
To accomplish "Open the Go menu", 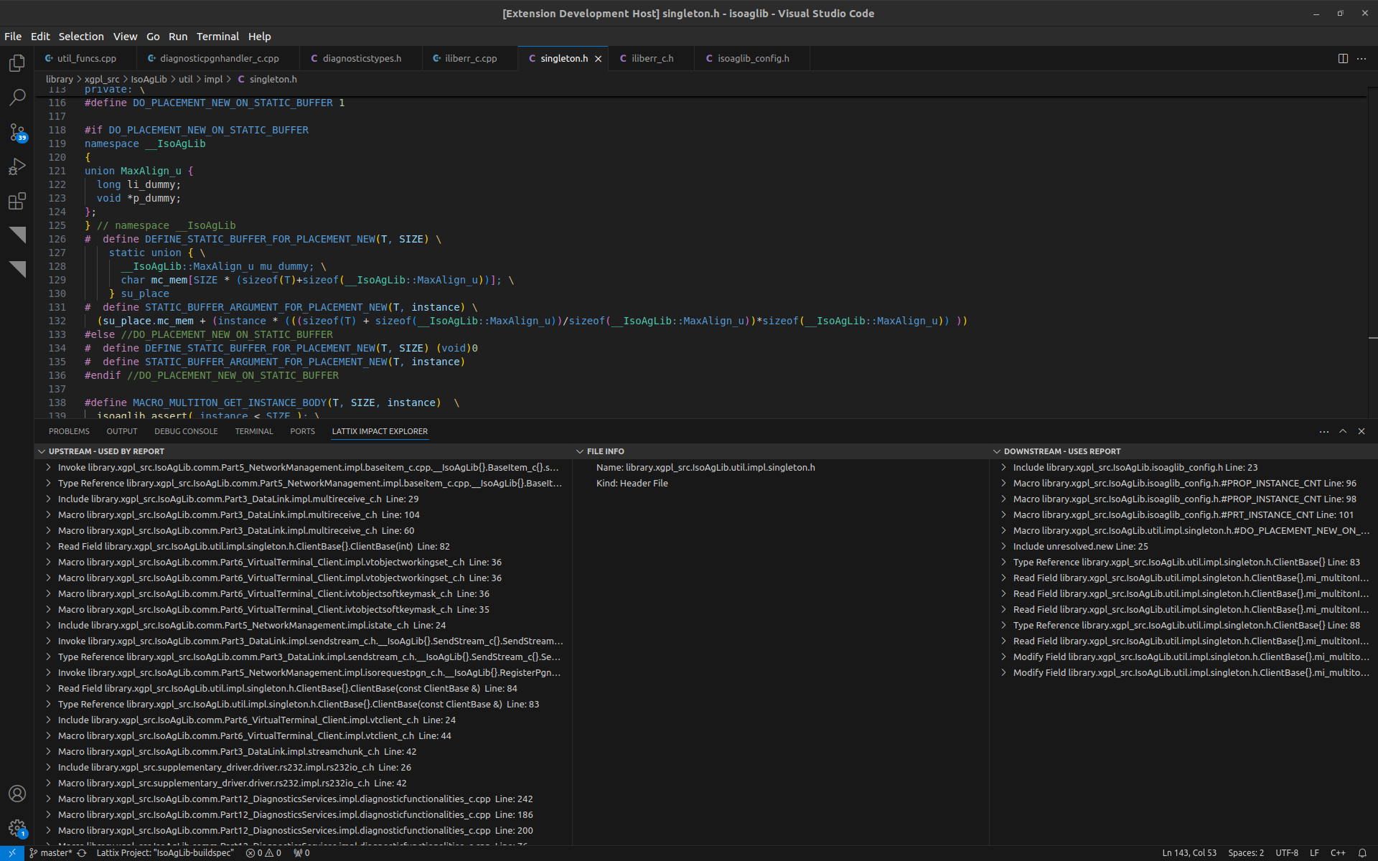I will [x=153, y=37].
